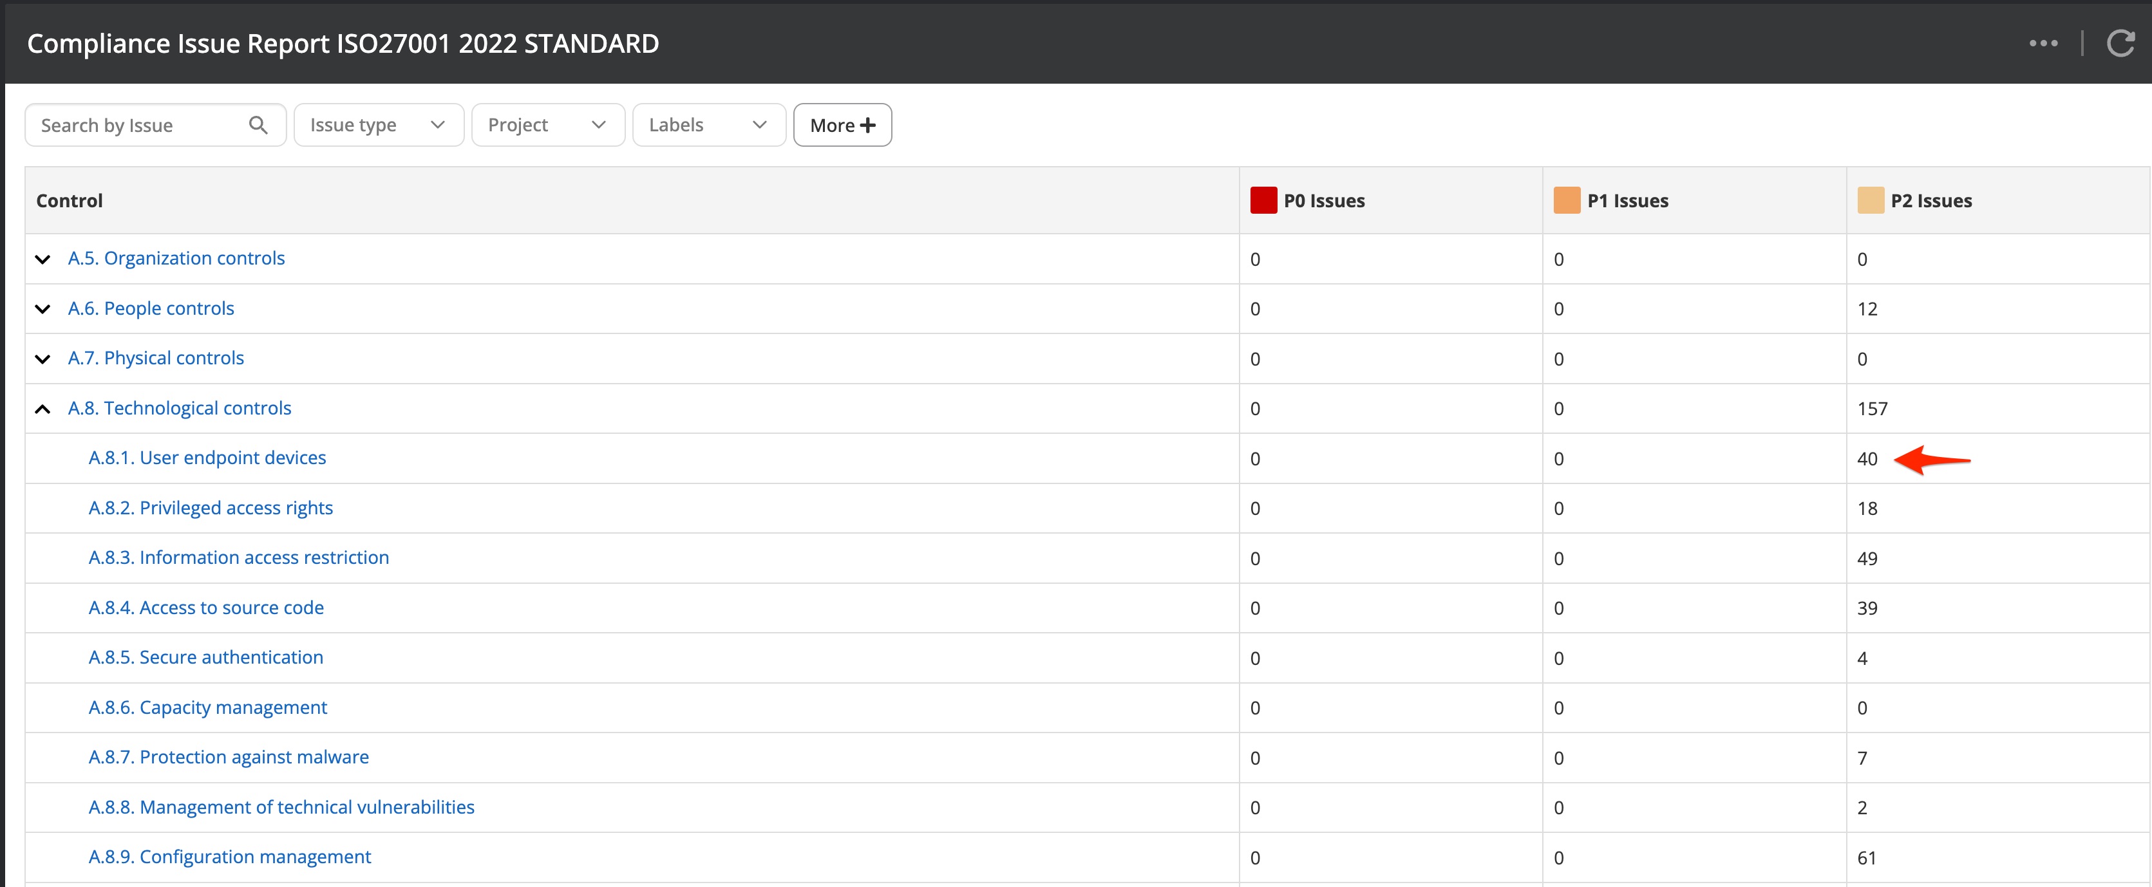
Task: Open the Issue type dropdown
Action: pos(379,126)
